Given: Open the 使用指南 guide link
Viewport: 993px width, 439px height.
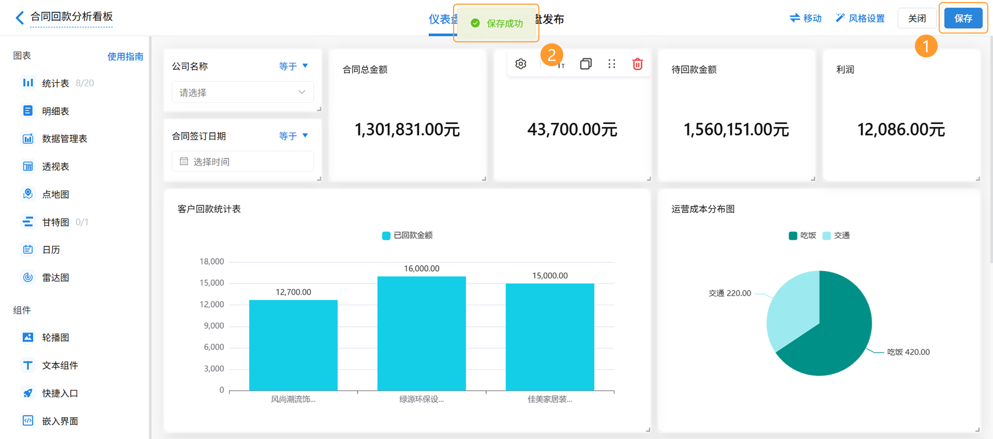Looking at the screenshot, I should pyautogui.click(x=125, y=57).
